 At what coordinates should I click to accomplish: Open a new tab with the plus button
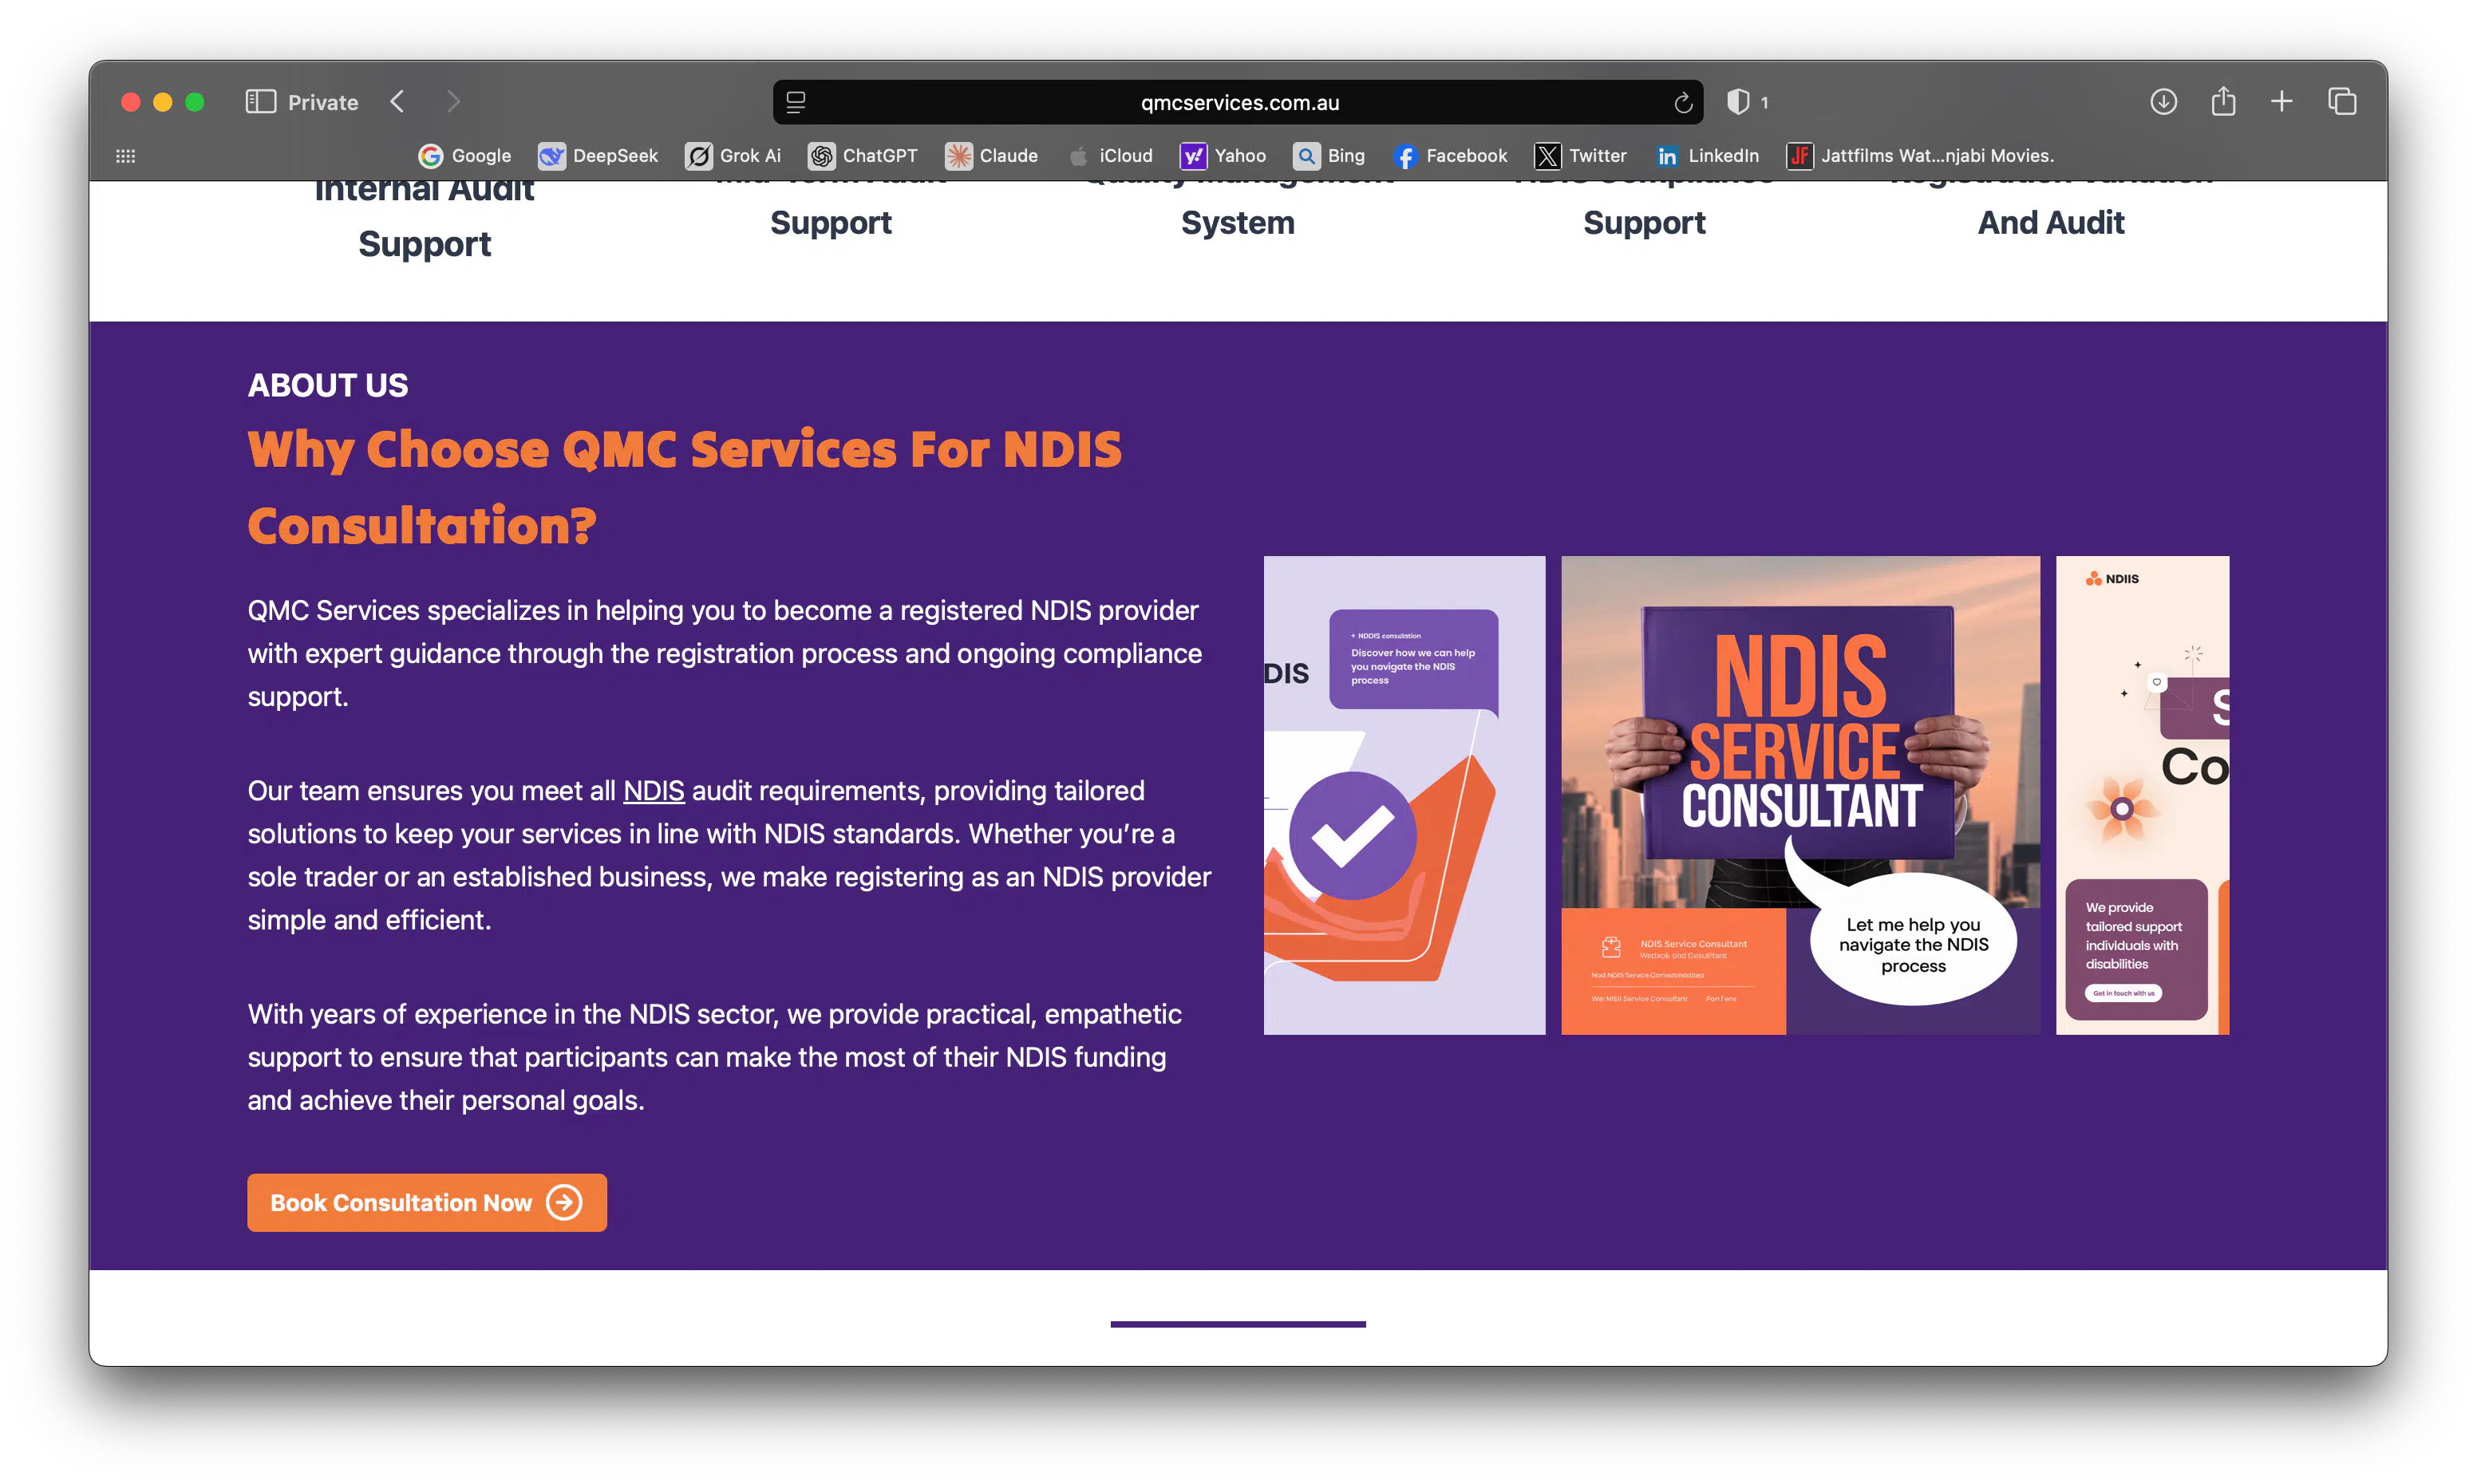(2282, 101)
